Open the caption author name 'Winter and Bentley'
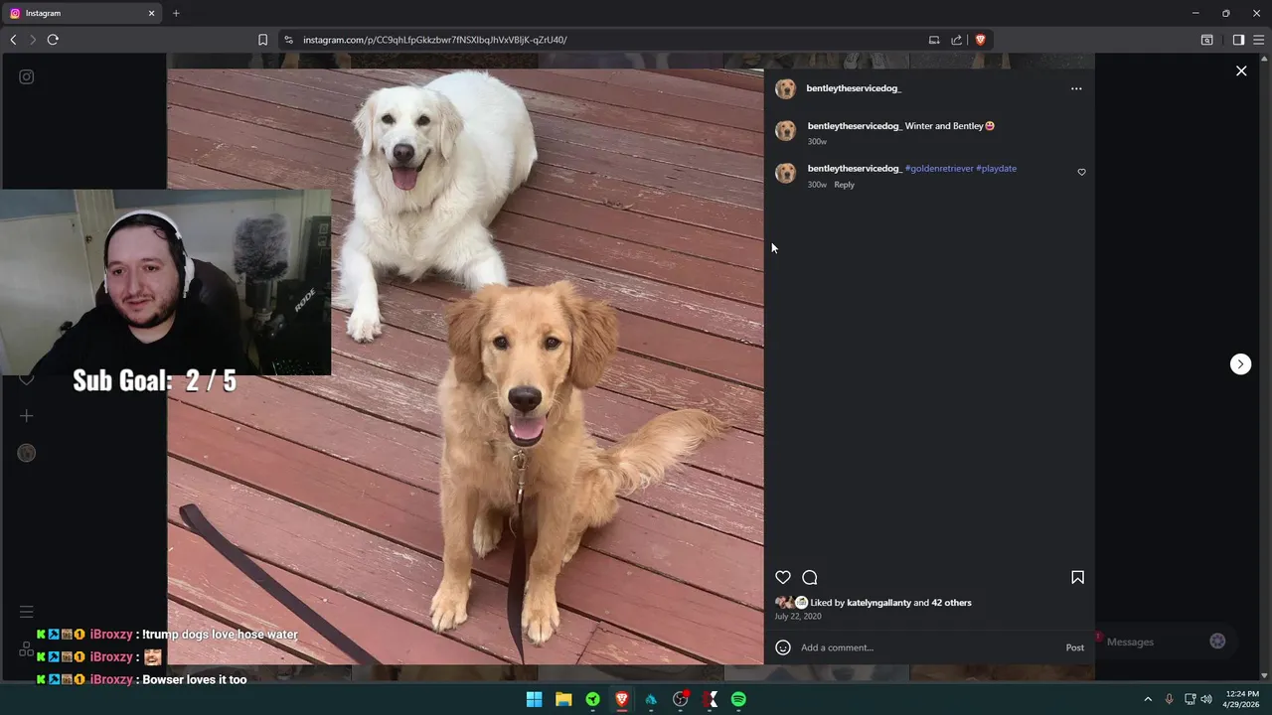This screenshot has width=1272, height=715. point(855,126)
